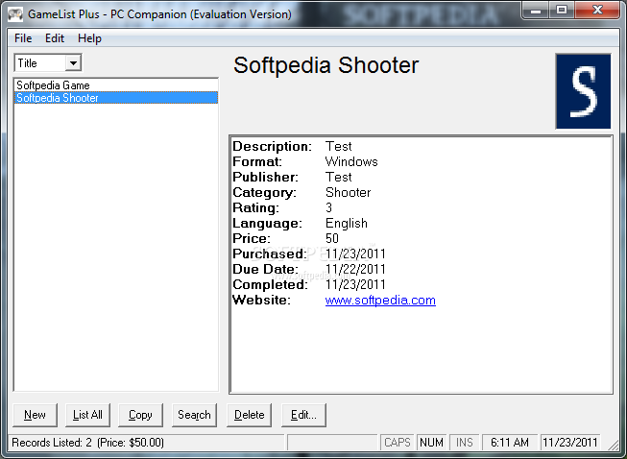This screenshot has height=459, width=627.
Task: Click the Category value Shooter
Action: coord(348,192)
